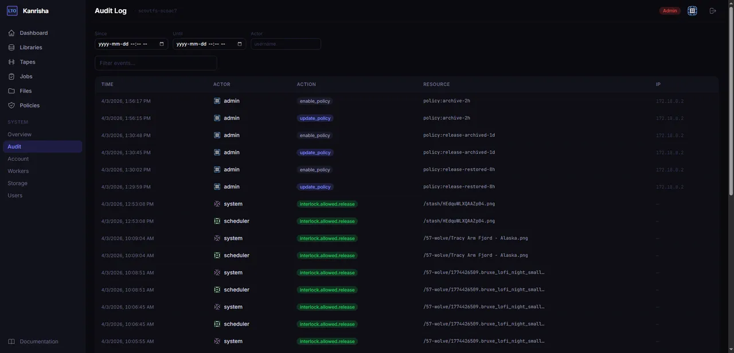Screen dimensions: 734x353
Task: Click the Kanrisha LTO logo
Action: [x=12, y=10]
